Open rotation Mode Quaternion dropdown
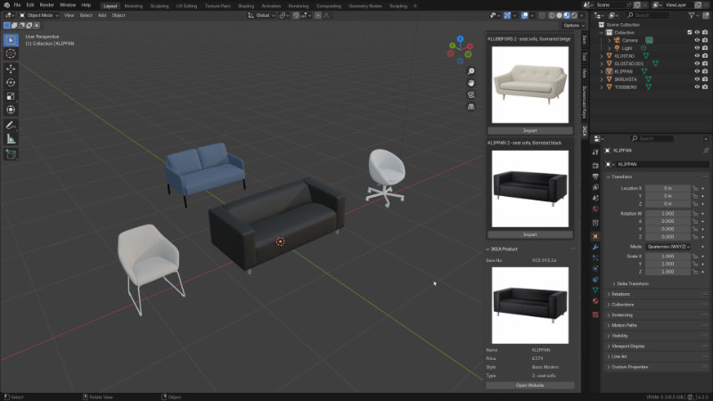The image size is (713, 401). [668, 247]
